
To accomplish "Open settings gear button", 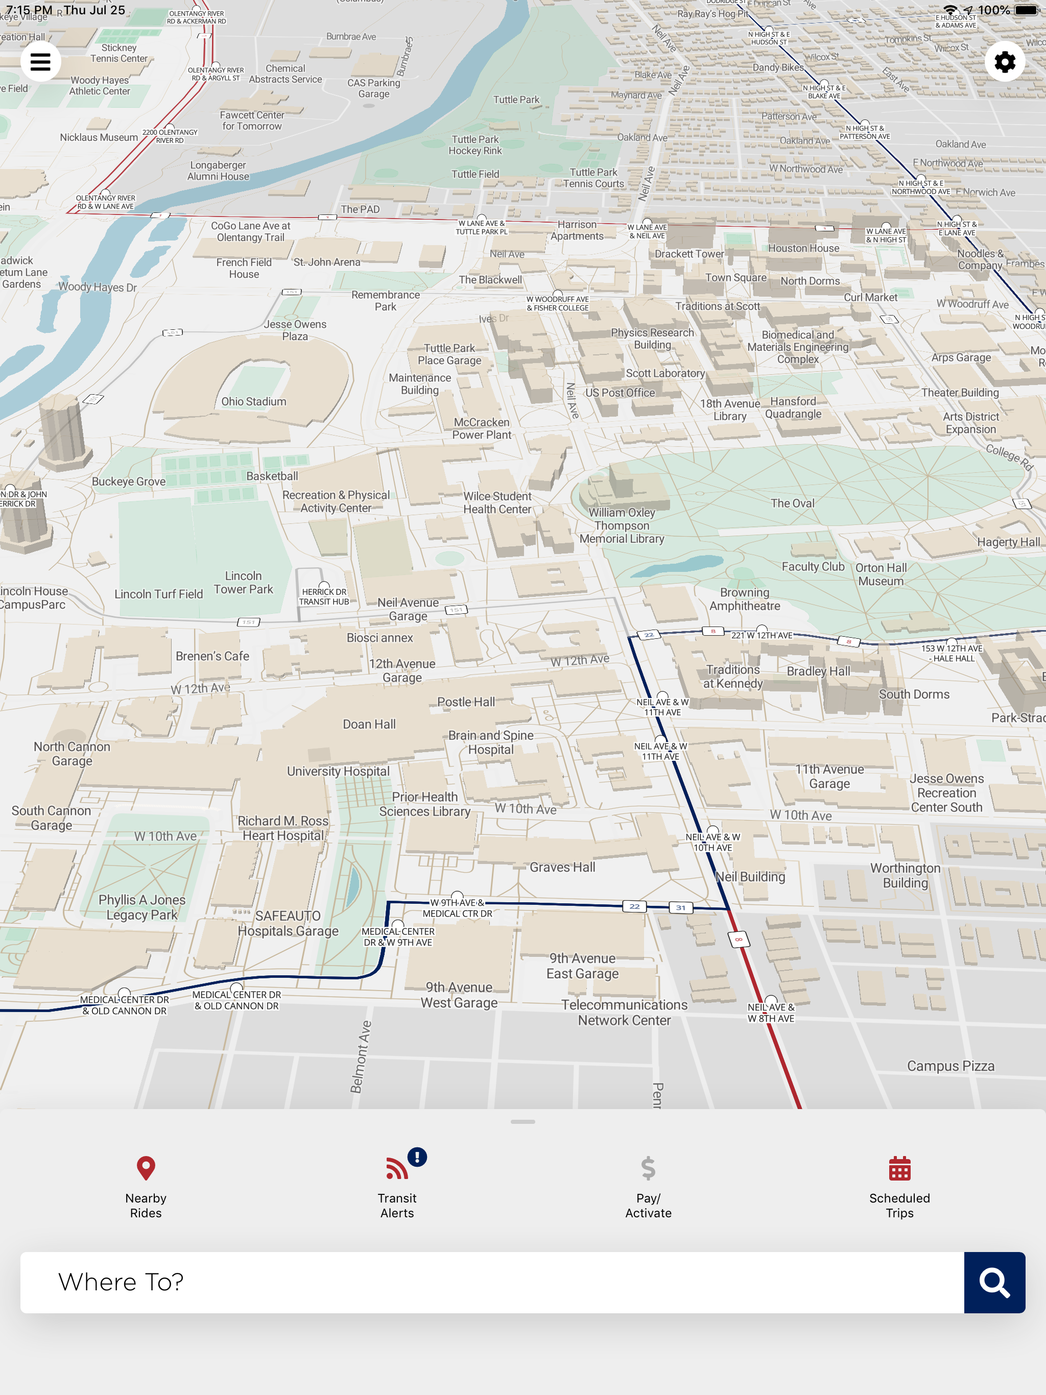I will pyautogui.click(x=1004, y=61).
